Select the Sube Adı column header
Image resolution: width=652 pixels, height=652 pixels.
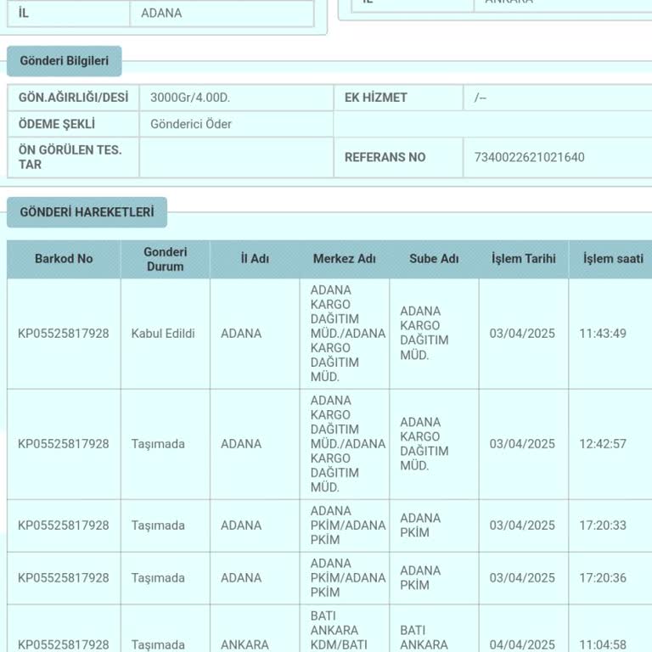(x=434, y=259)
